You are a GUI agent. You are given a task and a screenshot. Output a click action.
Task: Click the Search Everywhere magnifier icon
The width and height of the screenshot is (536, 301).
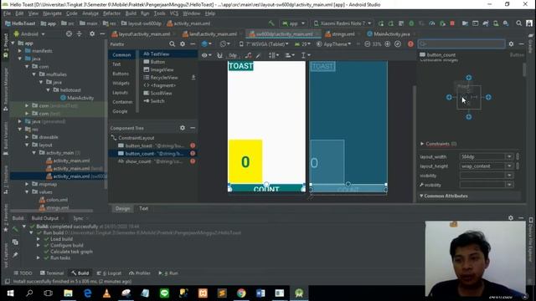[519, 23]
